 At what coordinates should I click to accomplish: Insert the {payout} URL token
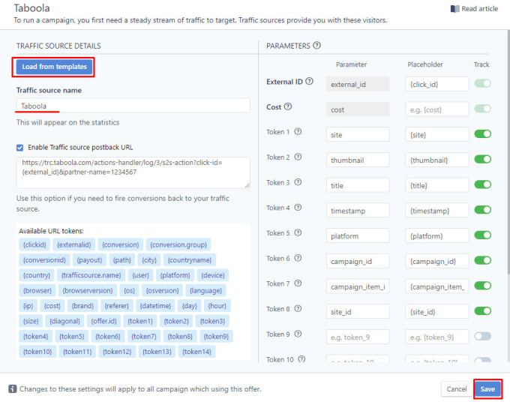pos(89,259)
